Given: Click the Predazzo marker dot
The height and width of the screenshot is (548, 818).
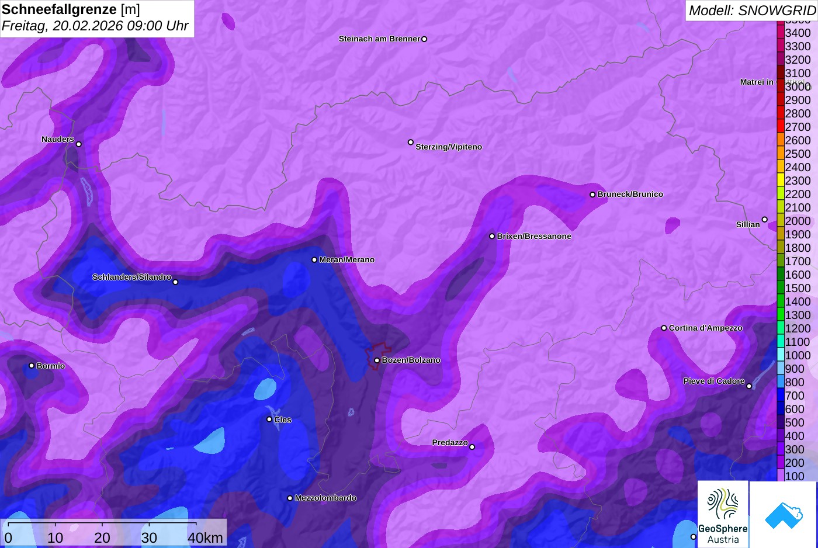Looking at the screenshot, I should (472, 447).
